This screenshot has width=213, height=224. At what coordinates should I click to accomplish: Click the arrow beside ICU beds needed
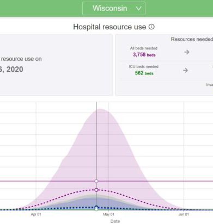tap(185, 70)
